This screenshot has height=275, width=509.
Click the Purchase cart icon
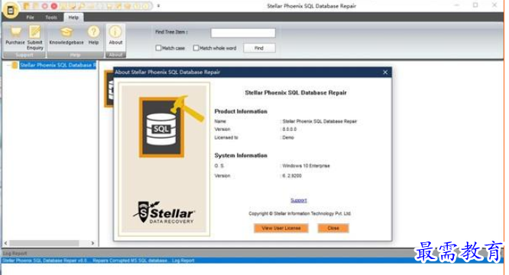[15, 32]
